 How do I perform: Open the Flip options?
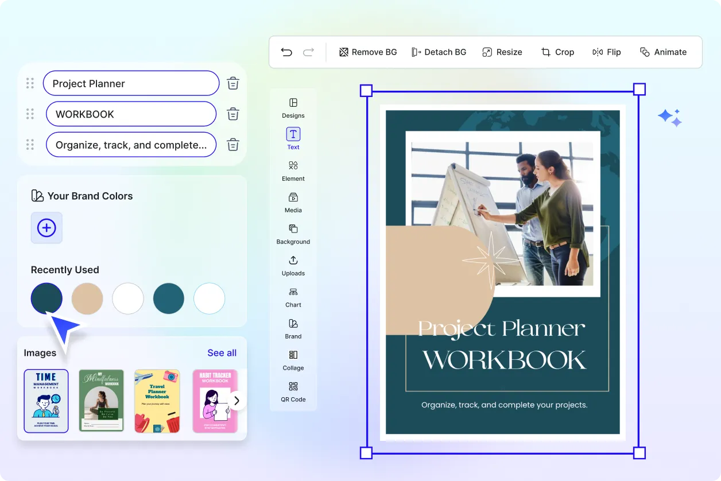(x=606, y=52)
